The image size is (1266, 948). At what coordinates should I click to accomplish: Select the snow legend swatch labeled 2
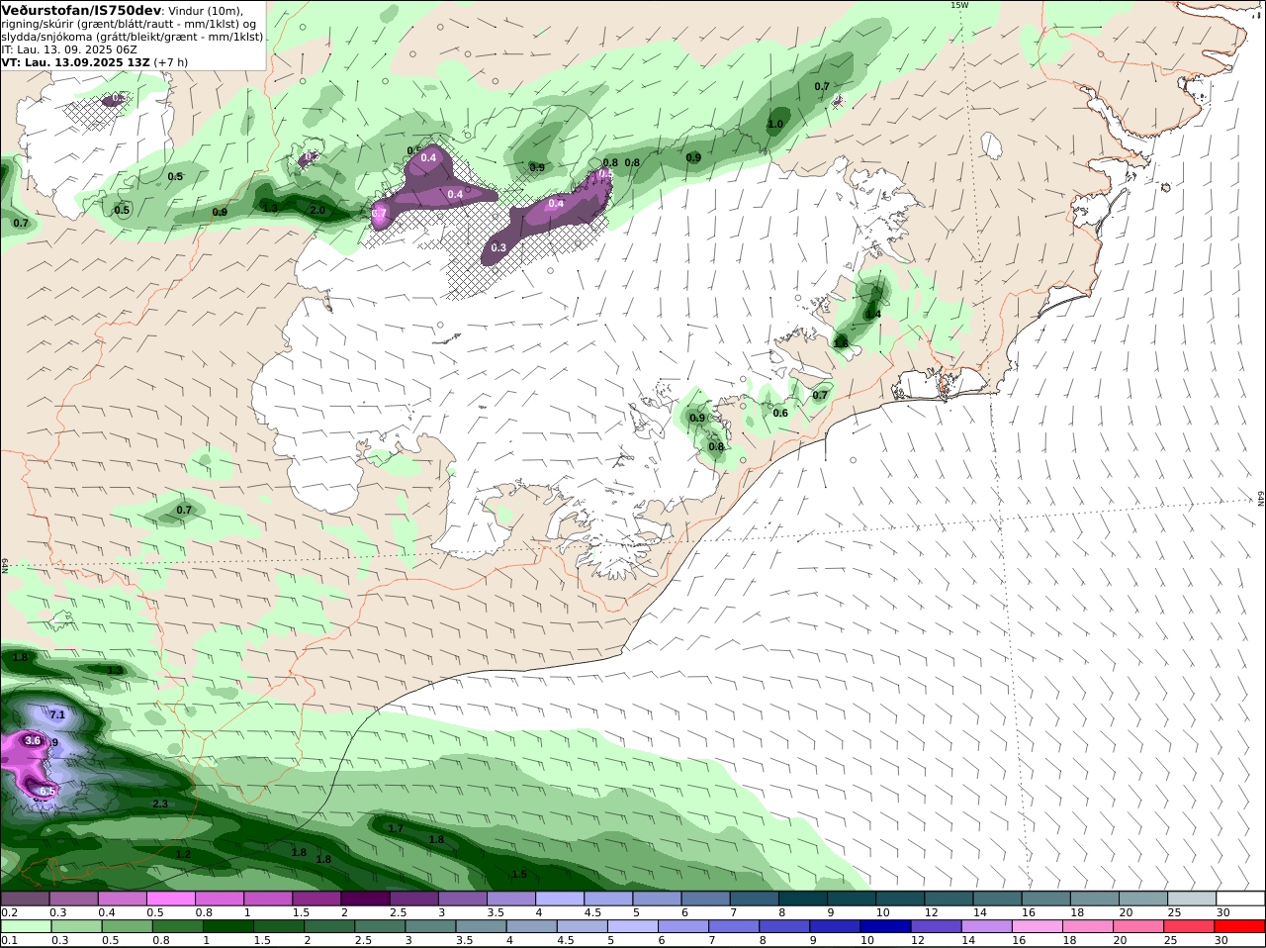pyautogui.click(x=366, y=899)
